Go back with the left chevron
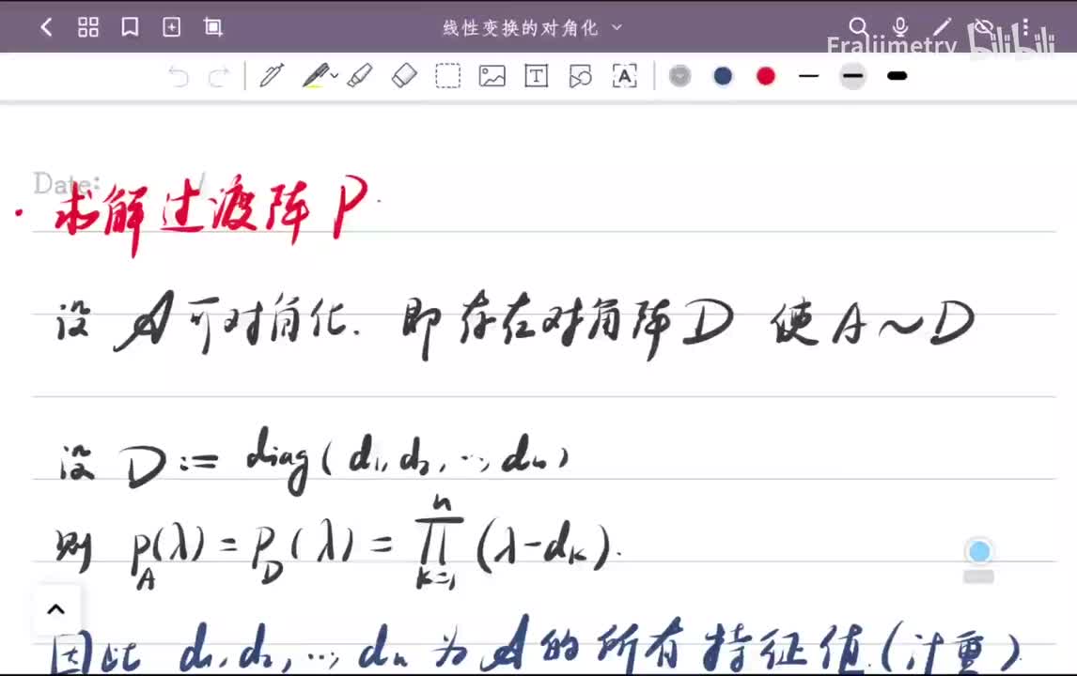 [x=46, y=27]
